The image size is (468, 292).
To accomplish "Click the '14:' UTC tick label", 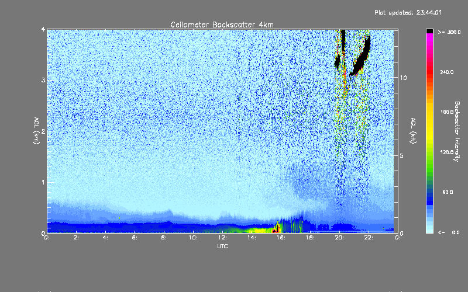I will point(252,238).
